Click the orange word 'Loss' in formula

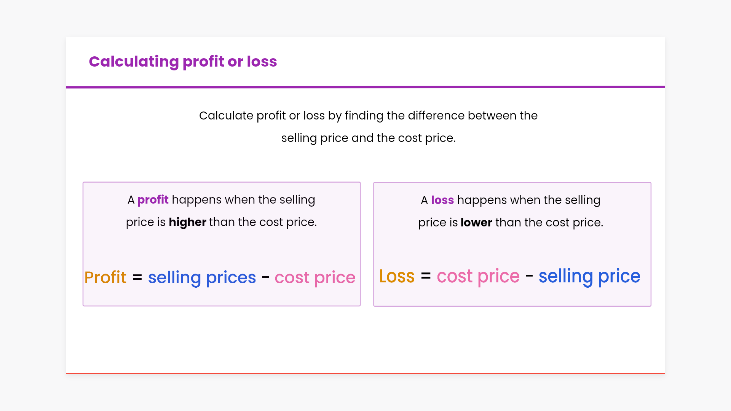coord(396,276)
